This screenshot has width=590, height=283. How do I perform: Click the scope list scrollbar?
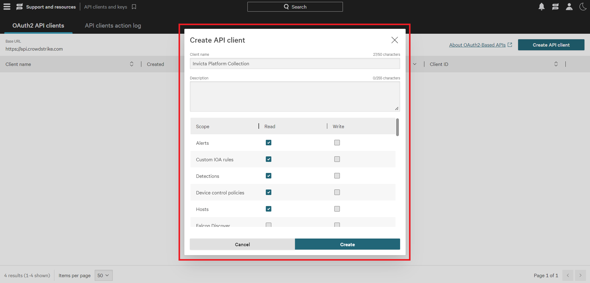(x=397, y=127)
